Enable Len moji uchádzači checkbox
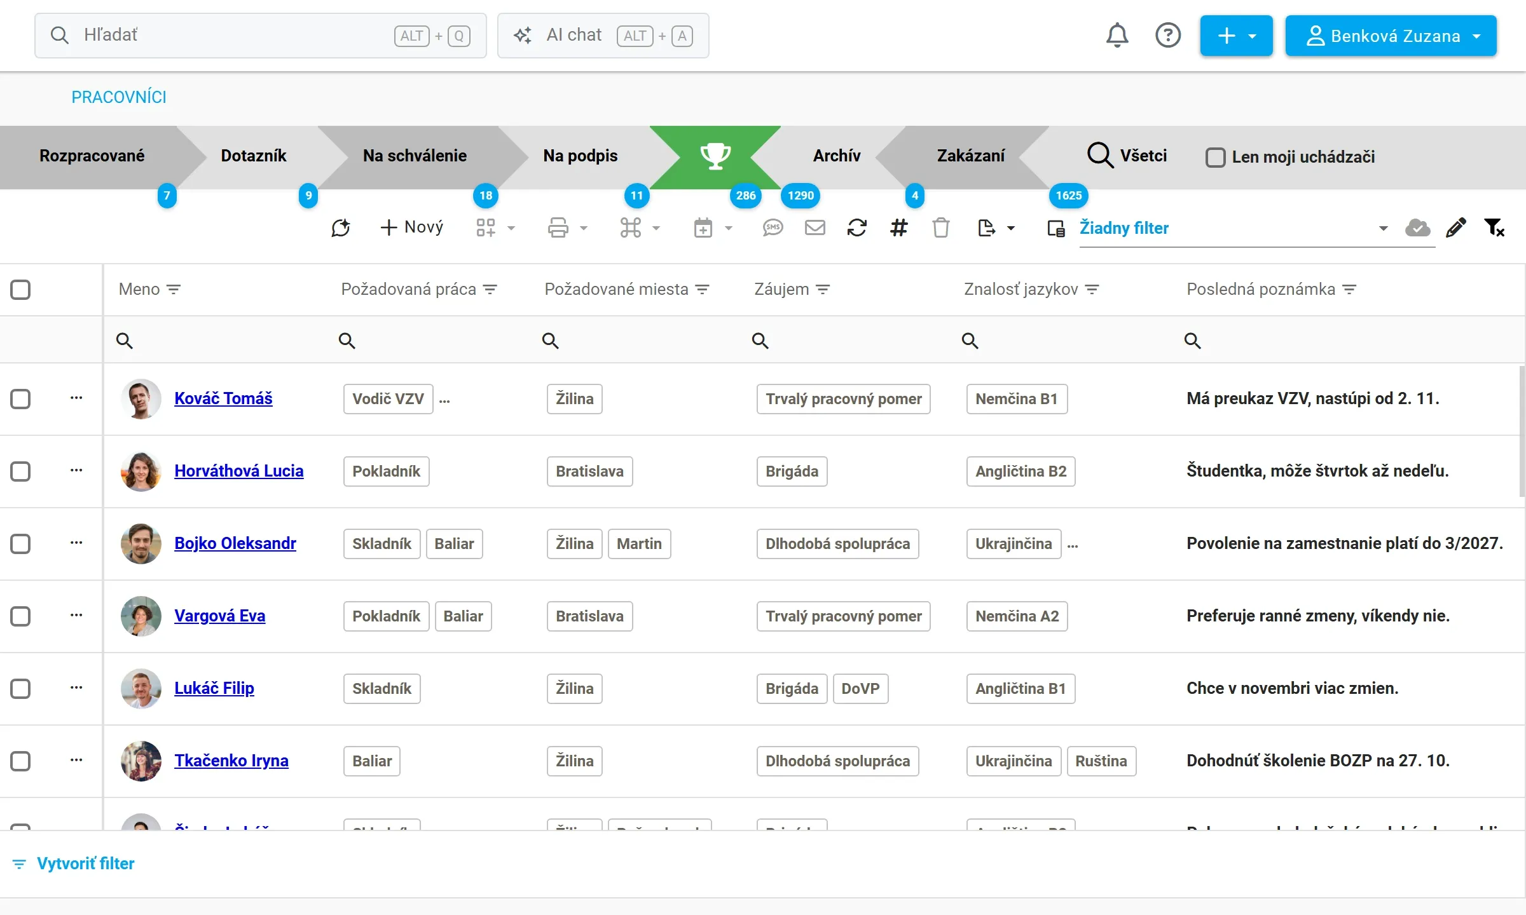1526x915 pixels. click(x=1215, y=157)
